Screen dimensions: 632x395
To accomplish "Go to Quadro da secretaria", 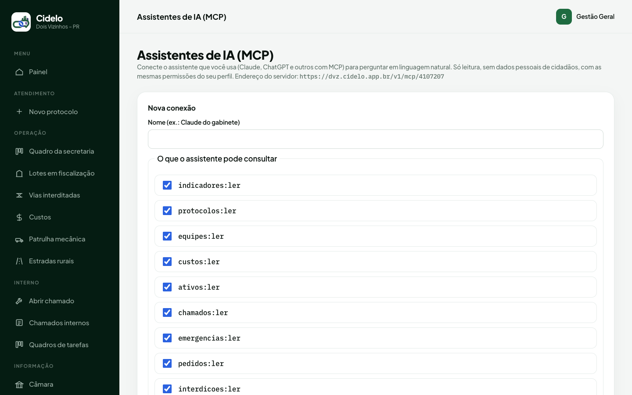I will tap(60, 151).
